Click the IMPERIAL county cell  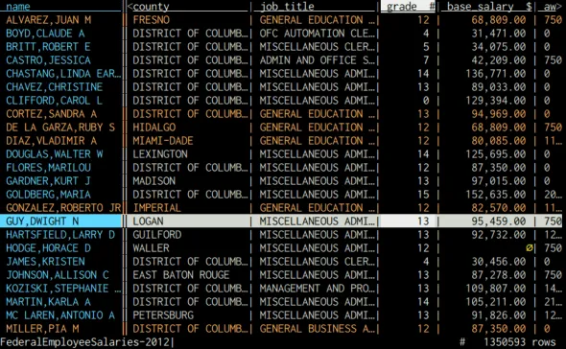coord(157,208)
